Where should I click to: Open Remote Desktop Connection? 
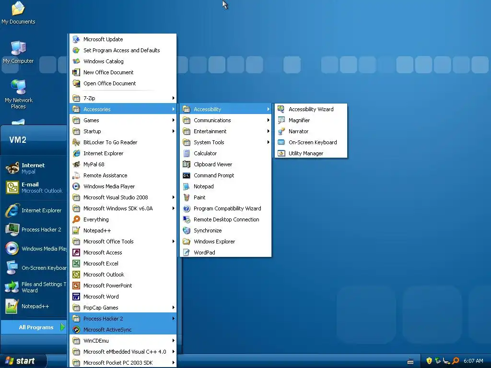coord(225,219)
